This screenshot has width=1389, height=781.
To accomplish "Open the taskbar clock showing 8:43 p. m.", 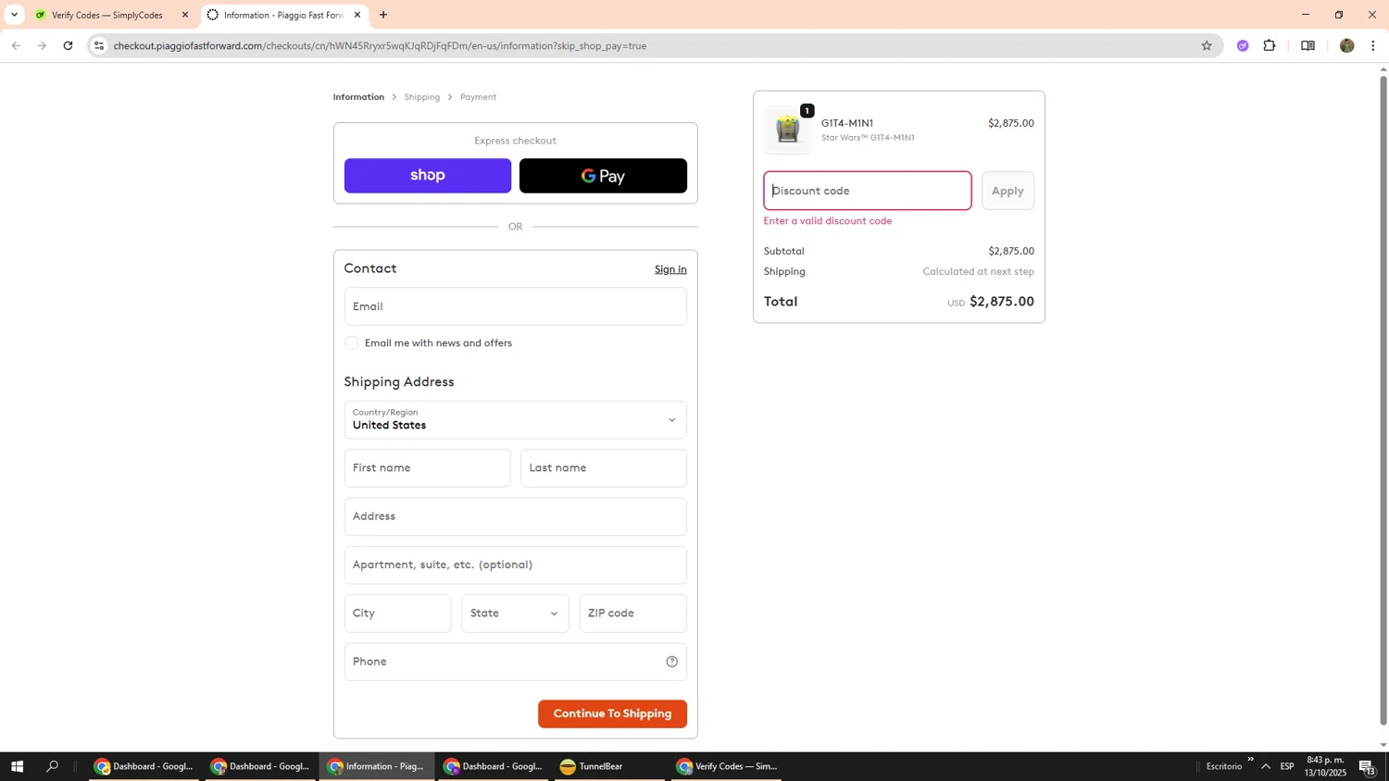I will pos(1325,766).
